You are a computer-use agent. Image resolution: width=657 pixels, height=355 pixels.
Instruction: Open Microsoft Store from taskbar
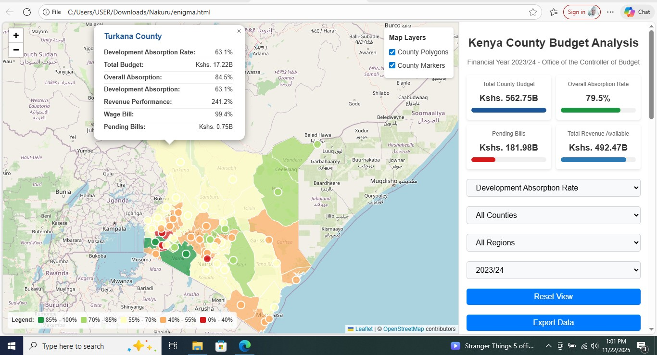point(221,346)
